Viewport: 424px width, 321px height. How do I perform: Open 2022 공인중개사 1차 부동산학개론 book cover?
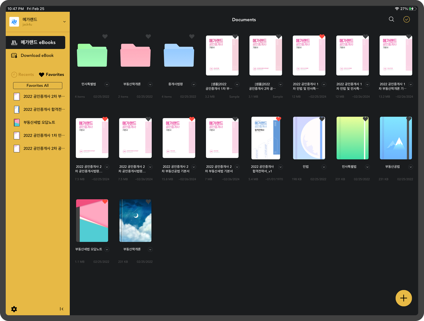click(396, 55)
